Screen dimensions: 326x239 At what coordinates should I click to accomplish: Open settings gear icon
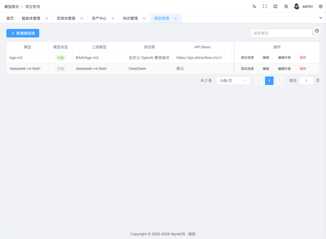click(321, 6)
